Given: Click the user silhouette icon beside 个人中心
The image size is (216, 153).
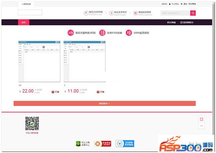Looking at the screenshot, I should [170, 4].
